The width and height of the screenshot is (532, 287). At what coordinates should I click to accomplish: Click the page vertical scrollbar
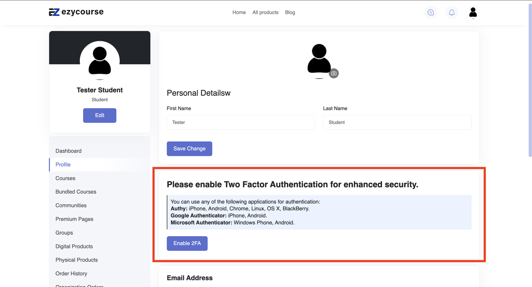pyautogui.click(x=530, y=80)
